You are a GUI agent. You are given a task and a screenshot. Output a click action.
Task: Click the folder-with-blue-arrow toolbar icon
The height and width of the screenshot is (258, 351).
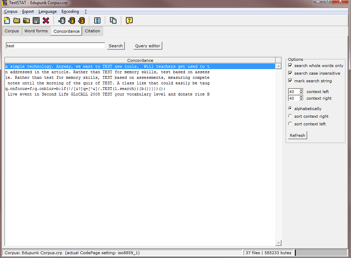(26, 20)
